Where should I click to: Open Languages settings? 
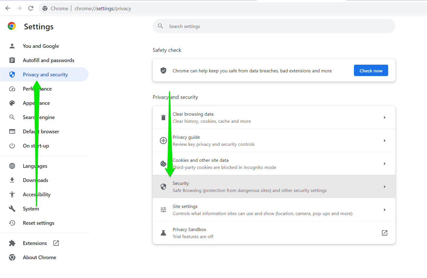(x=35, y=166)
